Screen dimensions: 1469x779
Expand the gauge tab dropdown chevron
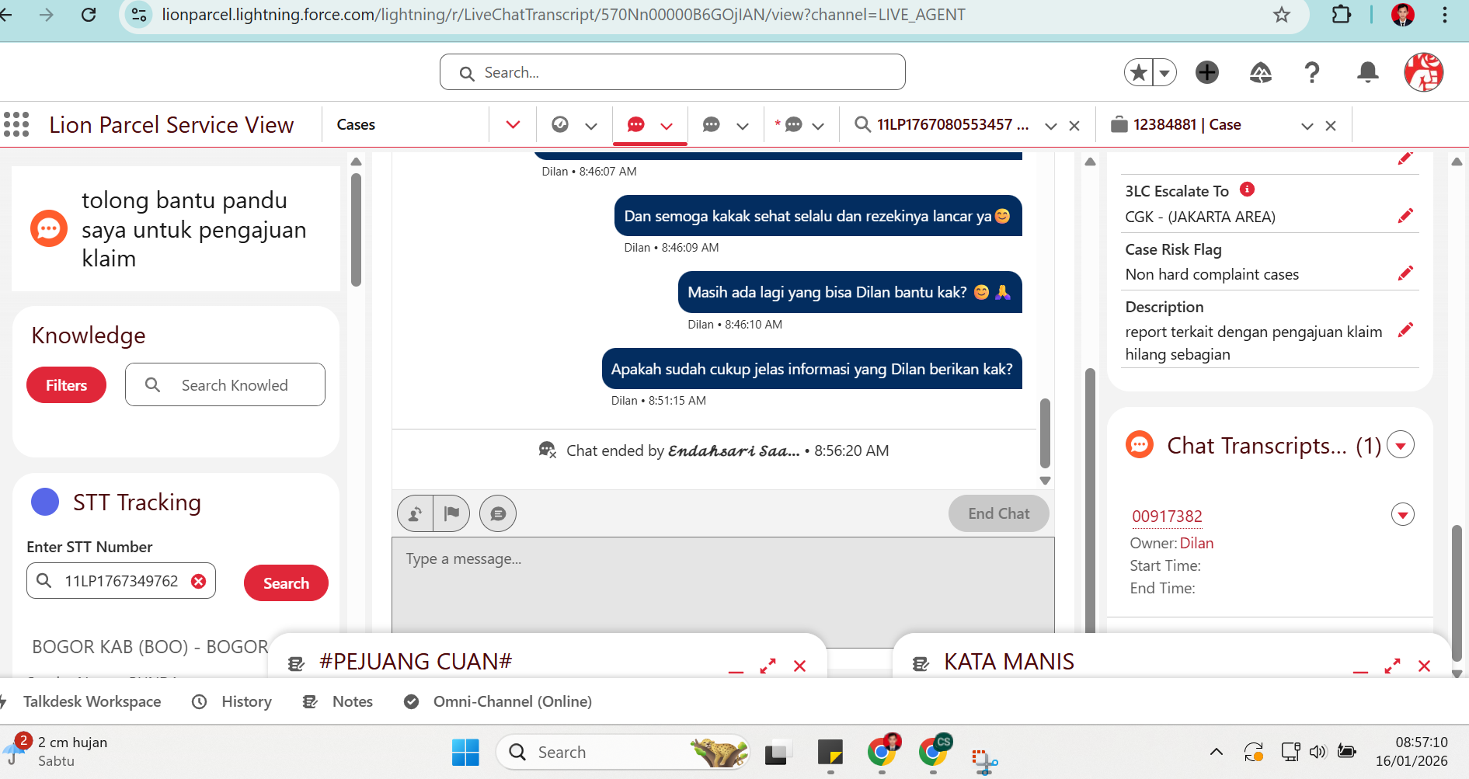point(591,126)
